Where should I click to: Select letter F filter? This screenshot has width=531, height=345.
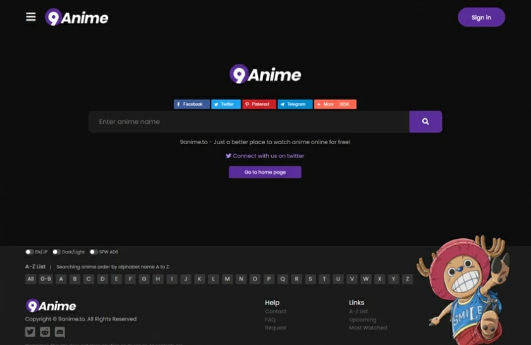pyautogui.click(x=130, y=279)
